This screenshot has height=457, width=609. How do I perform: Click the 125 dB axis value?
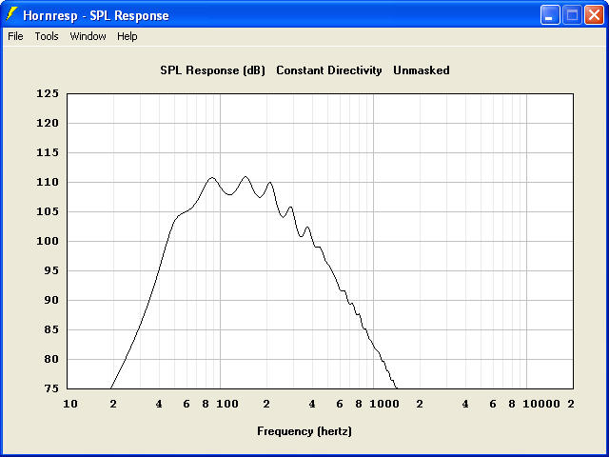point(48,93)
